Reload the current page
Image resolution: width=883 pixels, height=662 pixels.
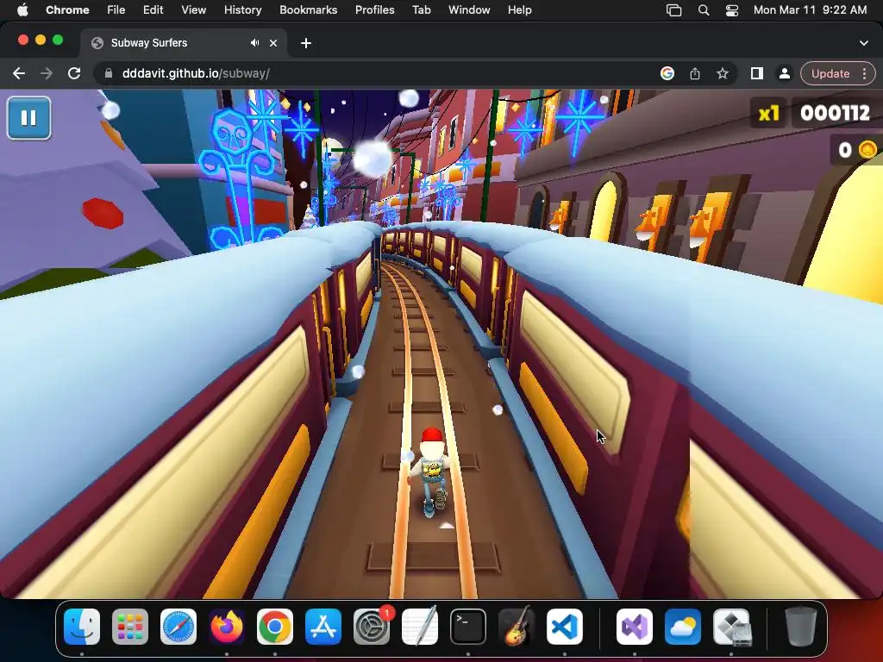click(x=74, y=74)
